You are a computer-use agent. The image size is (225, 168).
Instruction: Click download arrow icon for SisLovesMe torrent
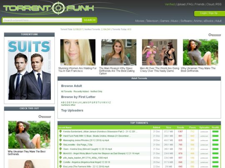click(60, 145)
